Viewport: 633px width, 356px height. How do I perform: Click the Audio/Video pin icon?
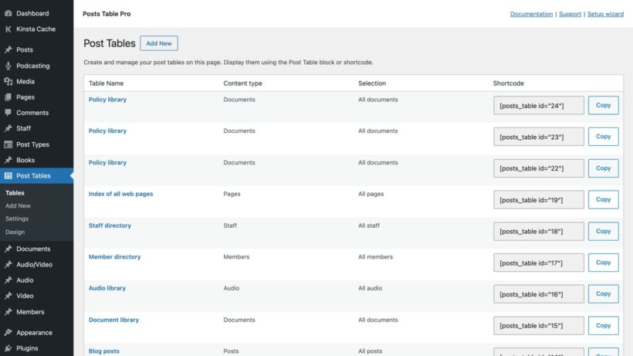point(8,264)
